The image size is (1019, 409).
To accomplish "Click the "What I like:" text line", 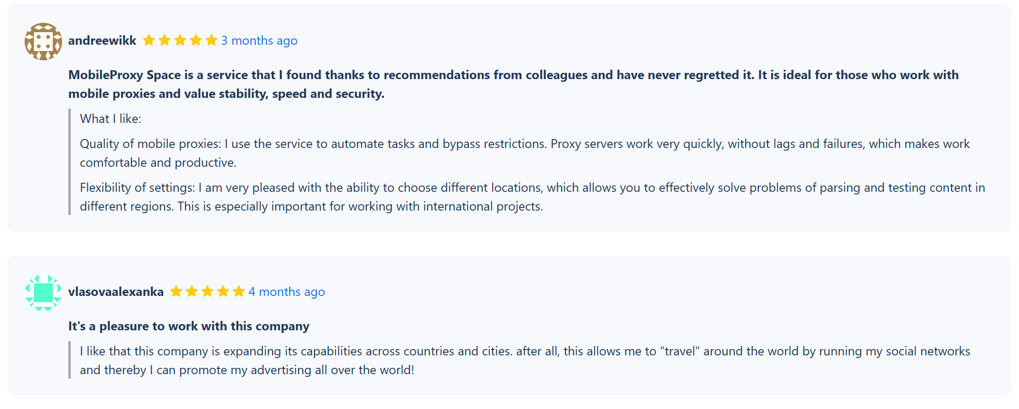I will point(110,119).
